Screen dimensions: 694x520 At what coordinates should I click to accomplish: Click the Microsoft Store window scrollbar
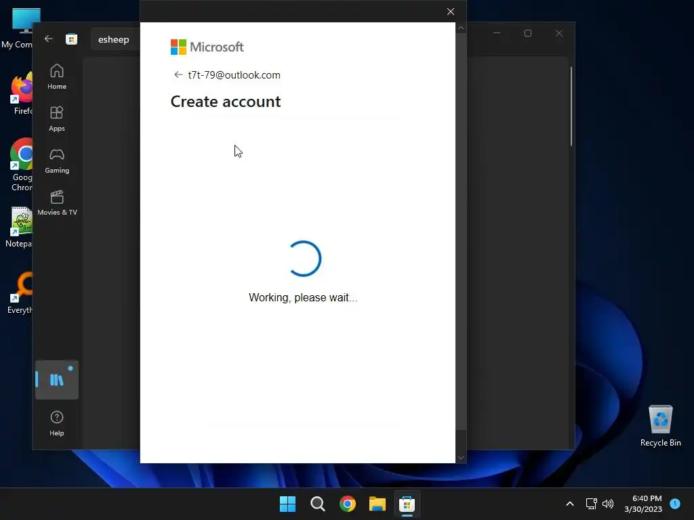(x=571, y=106)
